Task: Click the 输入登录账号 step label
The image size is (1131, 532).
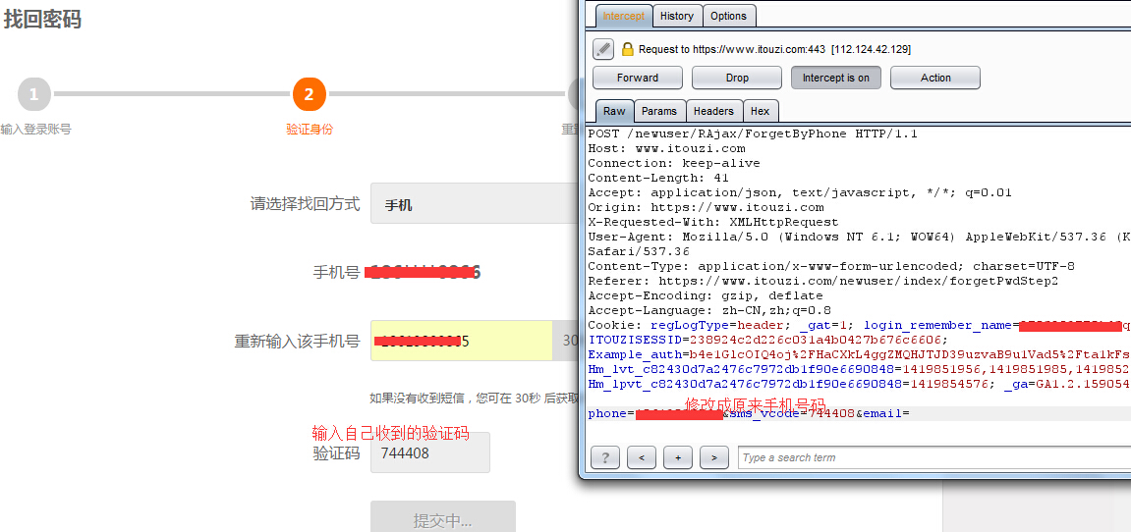Action: (36, 130)
